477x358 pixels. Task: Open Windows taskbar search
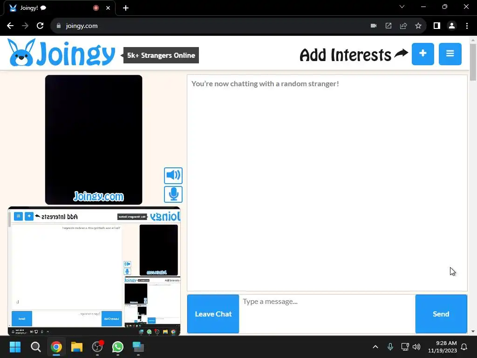click(x=35, y=347)
